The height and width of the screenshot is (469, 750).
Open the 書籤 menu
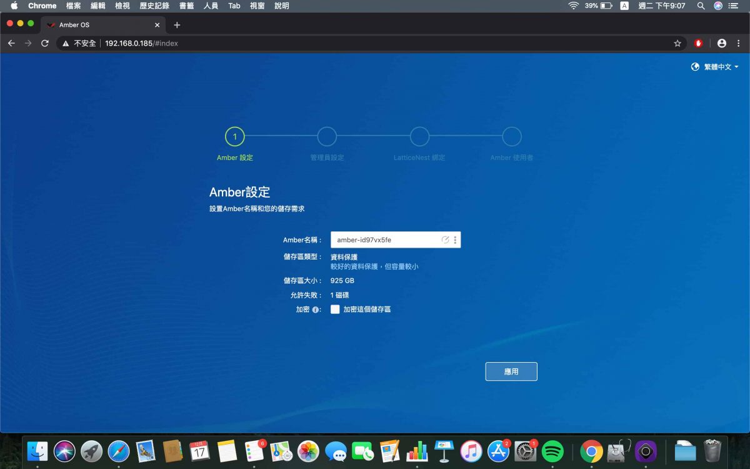point(186,6)
